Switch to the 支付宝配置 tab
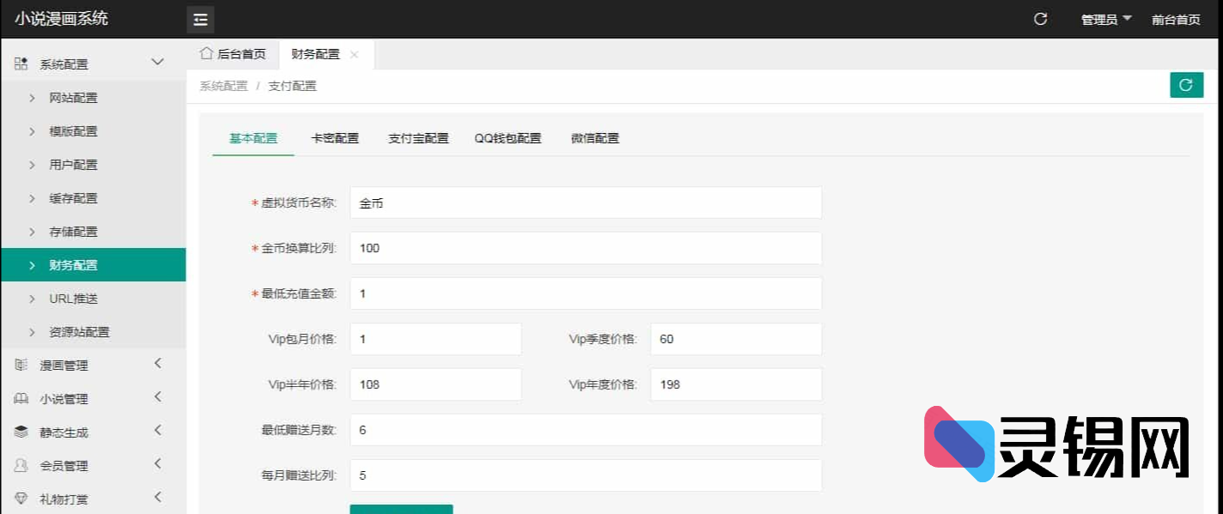The image size is (1223, 514). pos(418,138)
